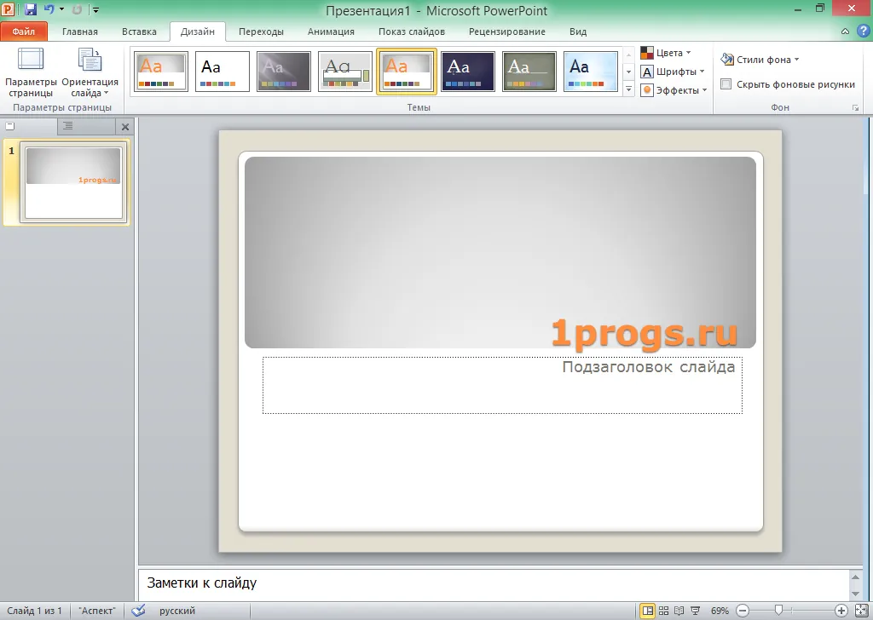The image size is (873, 620).
Task: Select the light blue gradient theme thumbnail
Action: pyautogui.click(x=590, y=72)
